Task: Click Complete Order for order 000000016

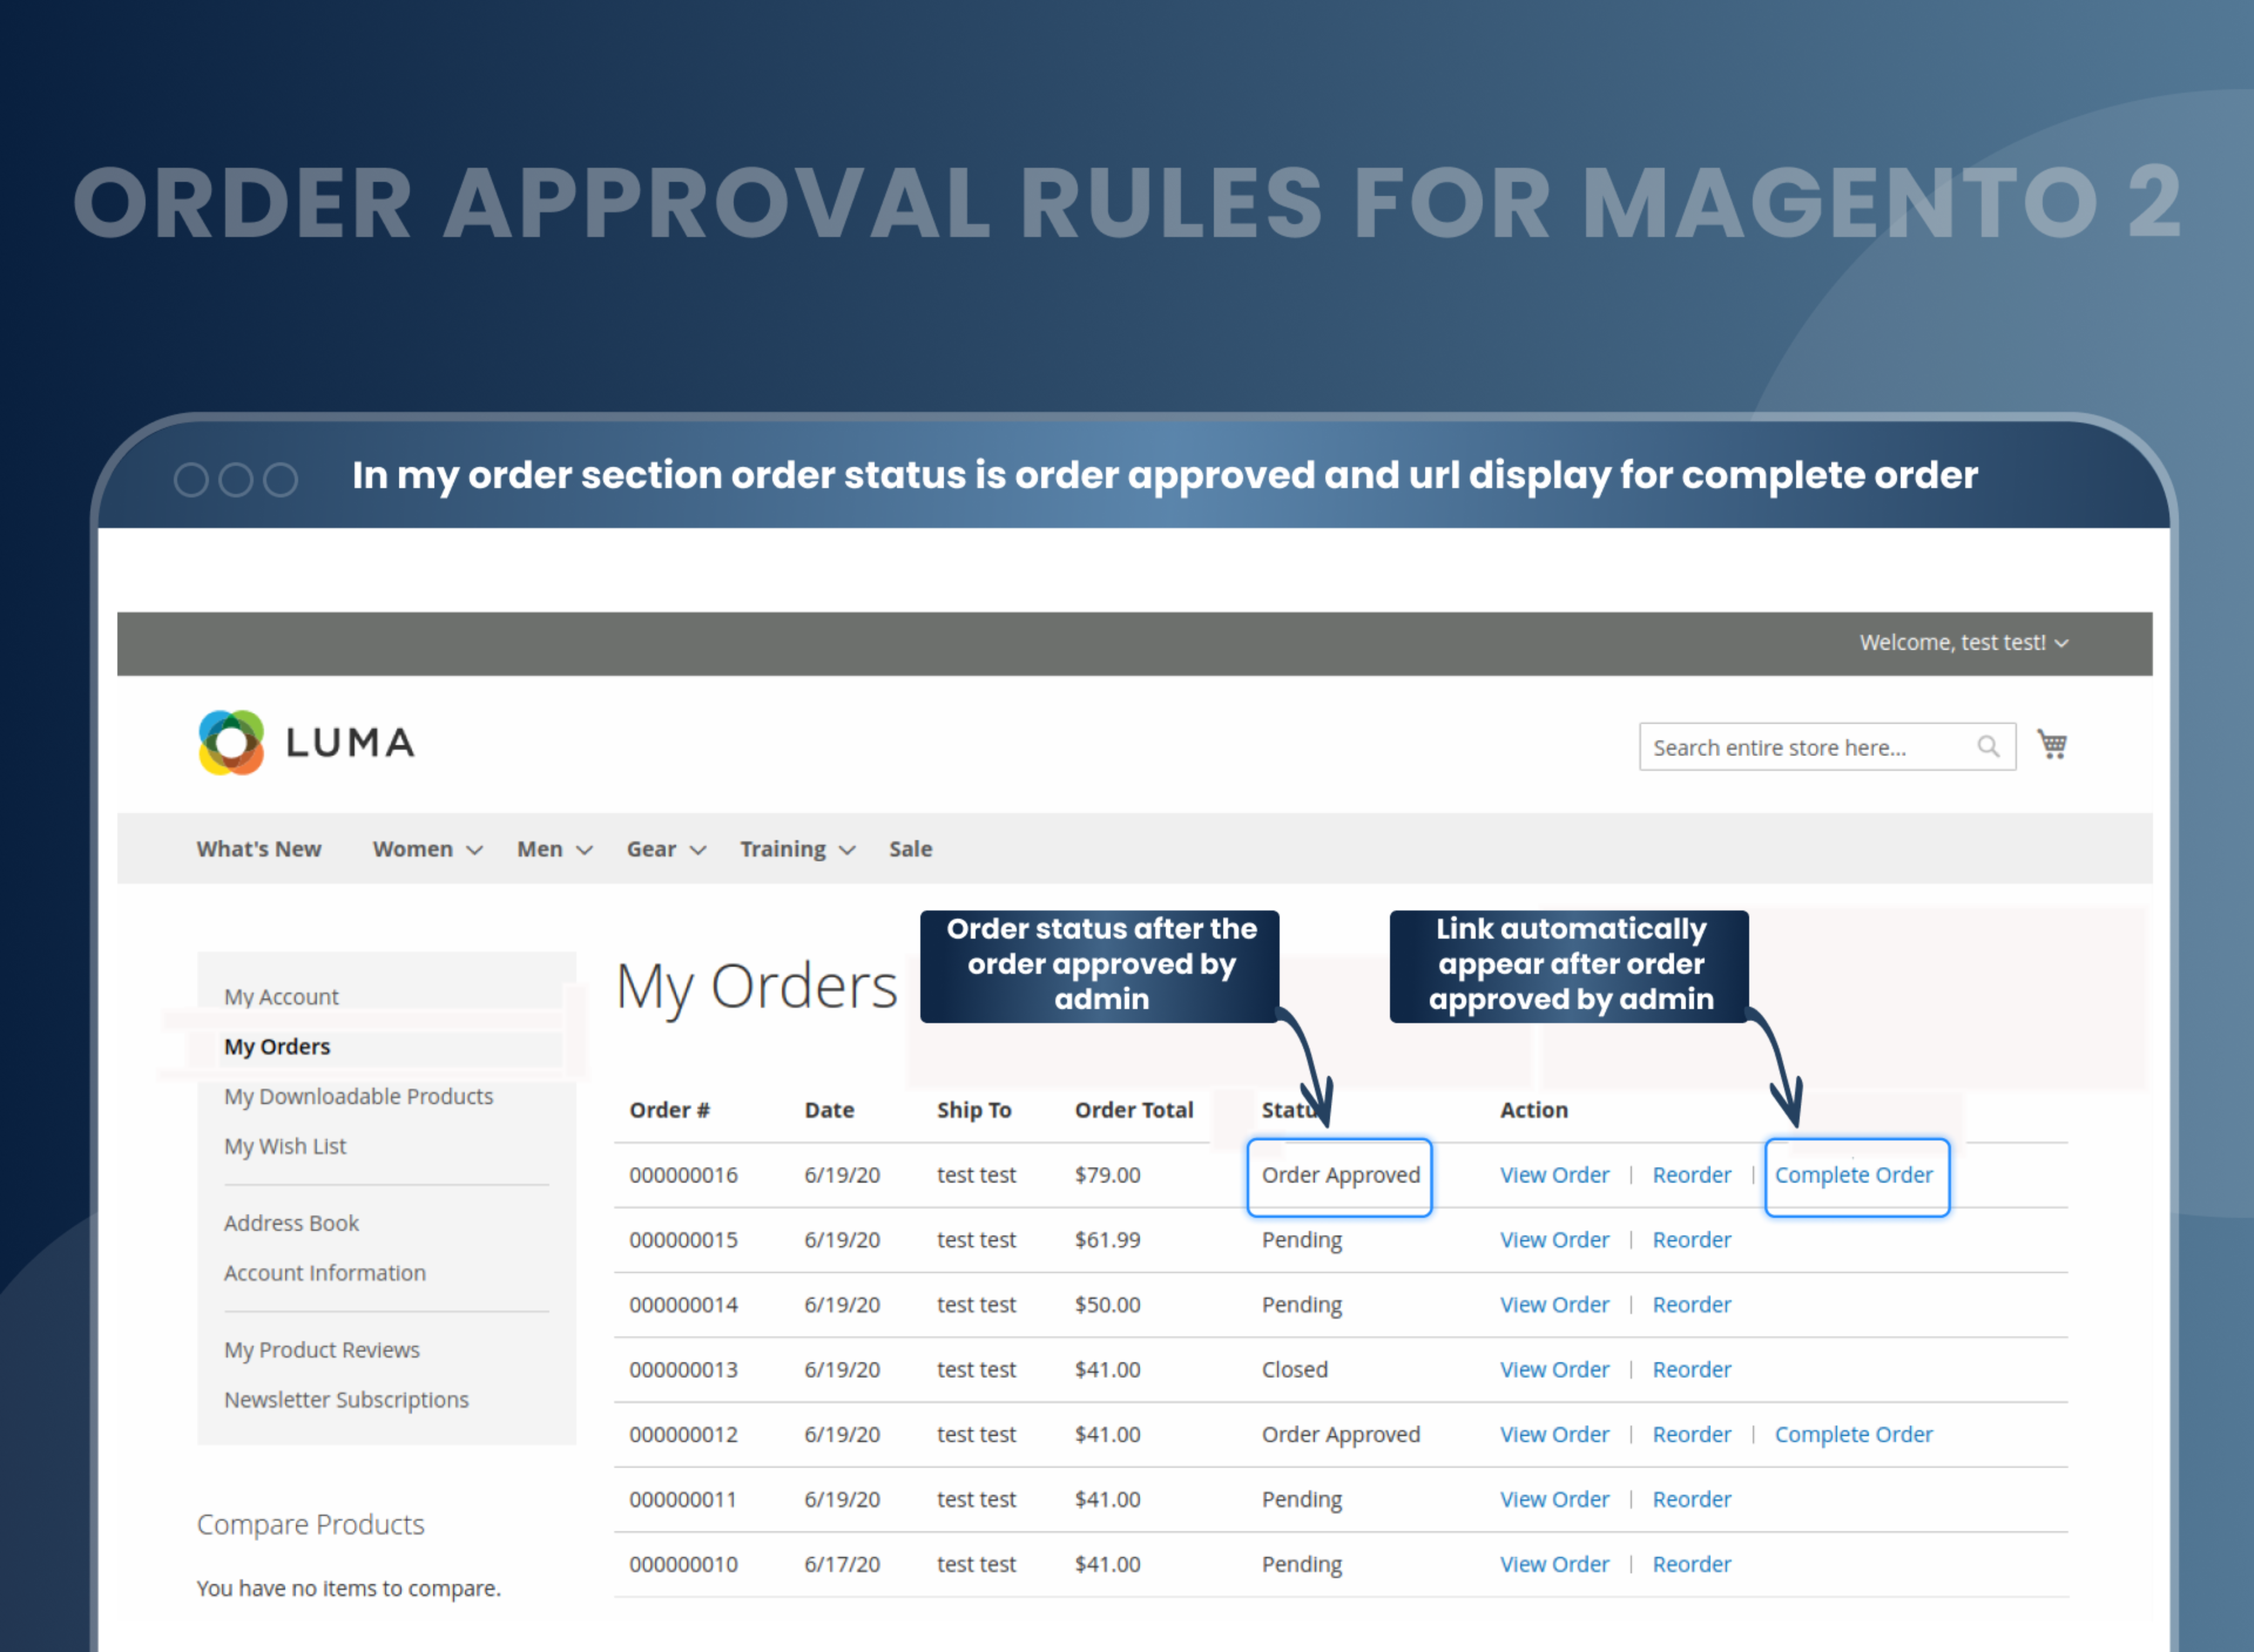Action: click(x=1855, y=1175)
